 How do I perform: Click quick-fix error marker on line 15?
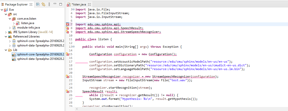pos(67,54)
